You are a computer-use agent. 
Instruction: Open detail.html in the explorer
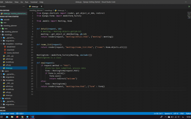11,47
